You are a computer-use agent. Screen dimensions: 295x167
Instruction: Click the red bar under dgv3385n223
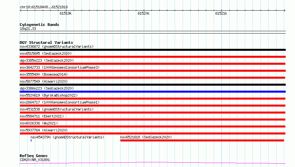152,64
